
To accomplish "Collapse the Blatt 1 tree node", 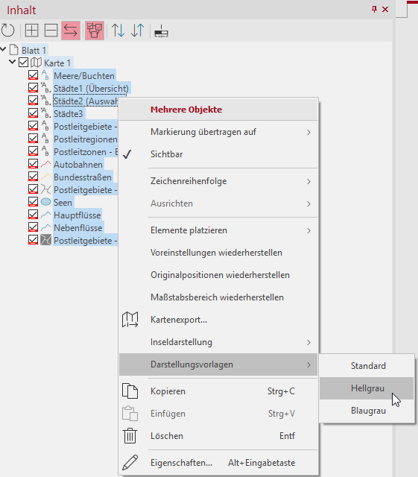I will click(3, 49).
